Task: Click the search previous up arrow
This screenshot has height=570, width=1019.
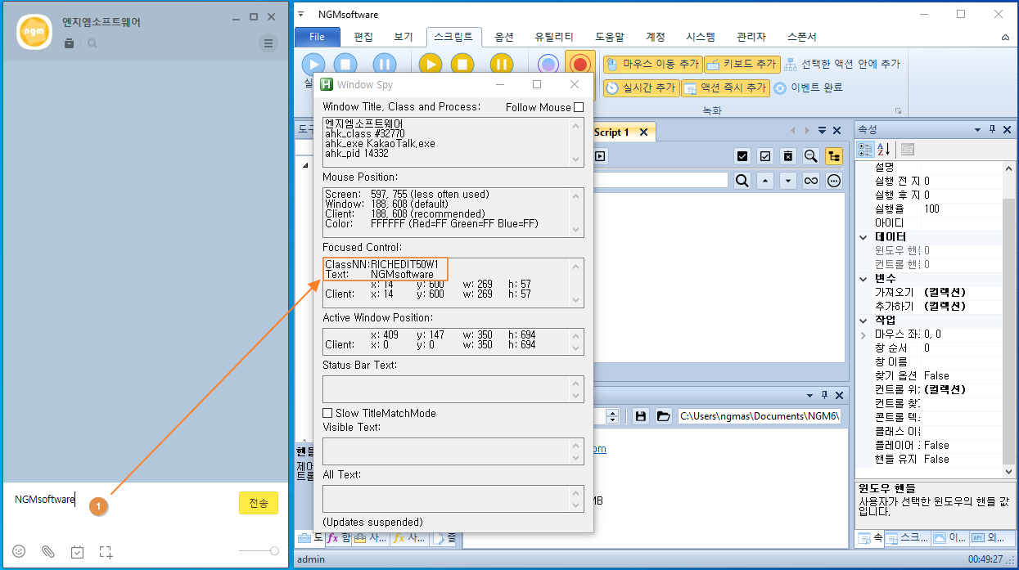Action: (765, 181)
